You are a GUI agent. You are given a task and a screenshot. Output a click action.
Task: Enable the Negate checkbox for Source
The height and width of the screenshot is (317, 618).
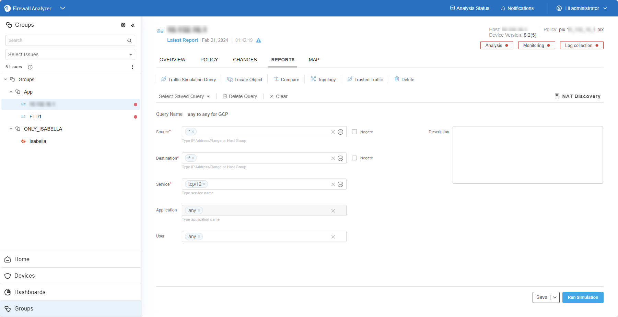pos(354,132)
